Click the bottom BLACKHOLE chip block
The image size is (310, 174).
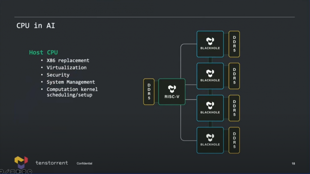[210, 140]
